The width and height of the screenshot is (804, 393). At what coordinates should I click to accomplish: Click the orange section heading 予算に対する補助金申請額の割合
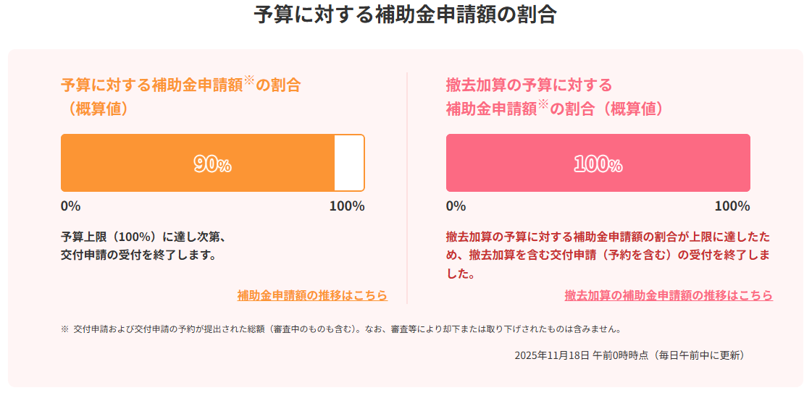pos(151,85)
